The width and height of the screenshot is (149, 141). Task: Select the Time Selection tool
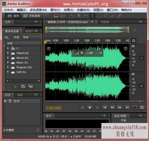[x=92, y=16]
